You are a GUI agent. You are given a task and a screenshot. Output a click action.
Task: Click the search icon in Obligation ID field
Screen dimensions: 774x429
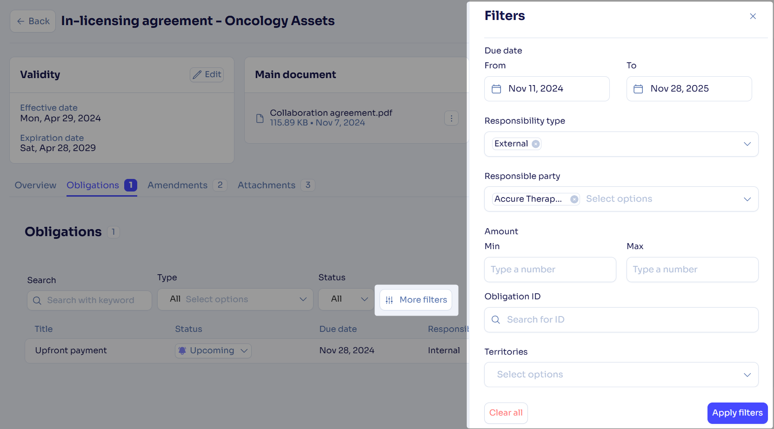click(496, 320)
